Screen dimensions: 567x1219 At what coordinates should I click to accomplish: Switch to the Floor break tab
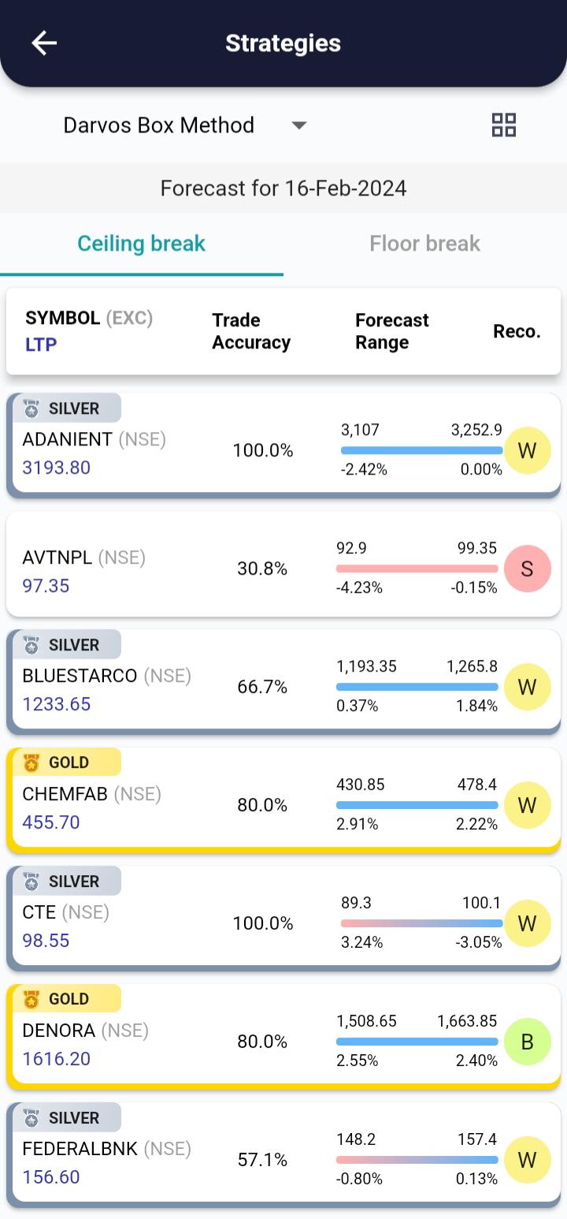click(x=425, y=243)
